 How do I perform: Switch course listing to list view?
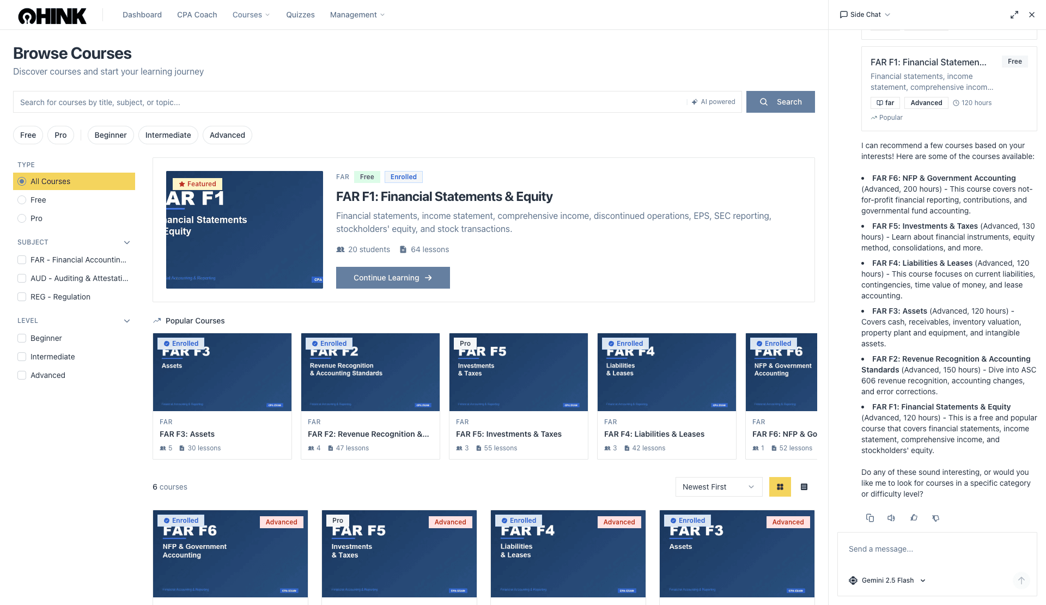(x=804, y=487)
